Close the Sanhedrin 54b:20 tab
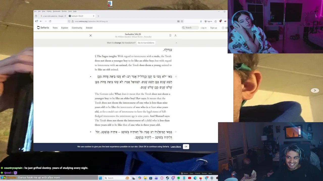 [x=94, y=16]
